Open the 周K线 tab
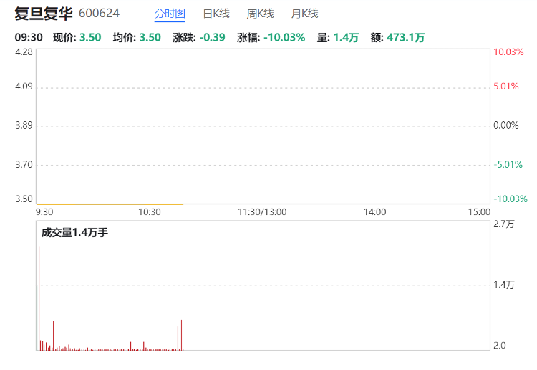Image resolution: width=537 pixels, height=370 pixels. click(x=261, y=14)
